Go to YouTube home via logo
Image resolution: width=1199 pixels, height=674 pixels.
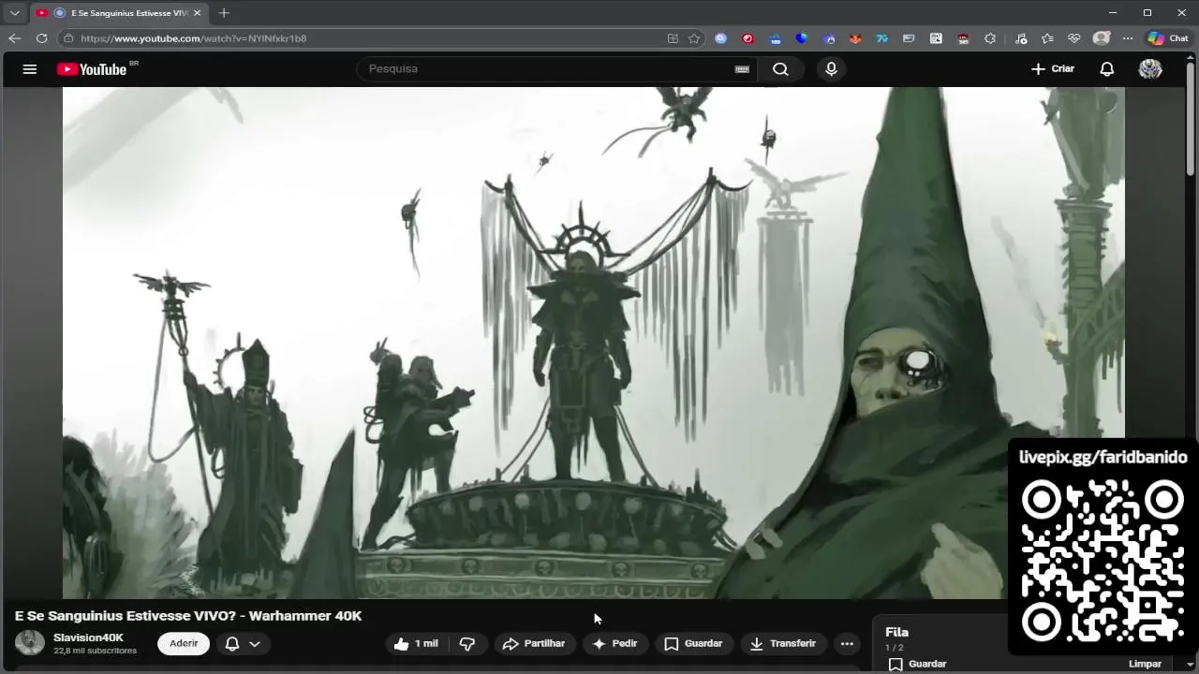coord(92,69)
